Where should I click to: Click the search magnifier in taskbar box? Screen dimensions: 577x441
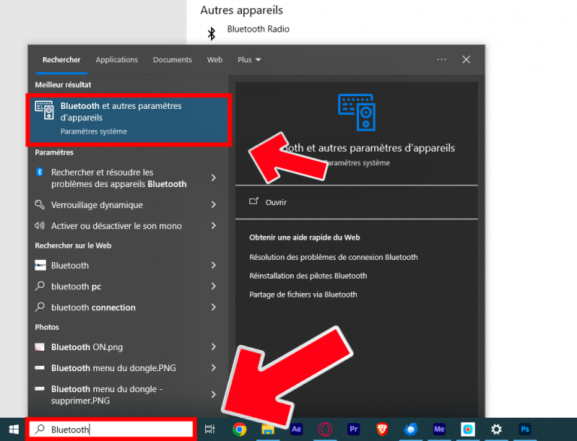(x=40, y=429)
